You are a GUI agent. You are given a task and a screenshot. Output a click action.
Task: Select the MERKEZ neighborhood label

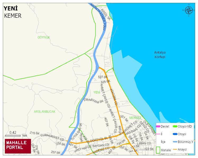coord(135,118)
